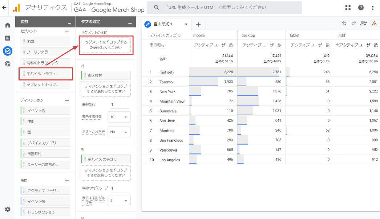Click the Los Angeles row label
This screenshot has height=219, width=380.
click(x=170, y=160)
